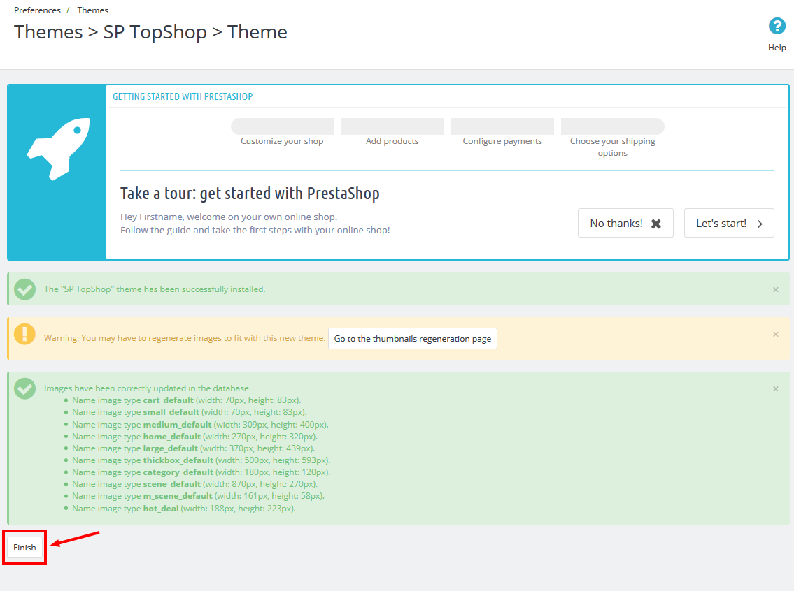Click the rocket getting started icon
Viewport: 794px width, 591px height.
coord(59,149)
